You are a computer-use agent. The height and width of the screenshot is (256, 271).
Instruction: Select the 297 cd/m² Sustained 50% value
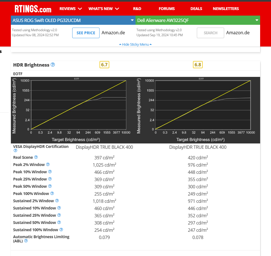tap(198, 223)
